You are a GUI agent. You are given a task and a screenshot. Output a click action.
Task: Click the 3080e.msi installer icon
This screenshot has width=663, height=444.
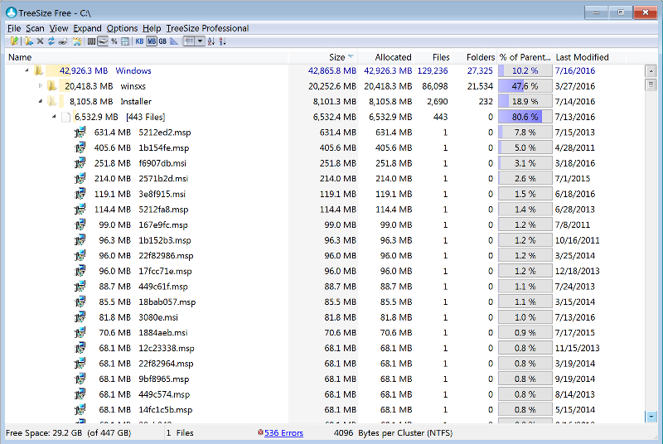pos(80,317)
